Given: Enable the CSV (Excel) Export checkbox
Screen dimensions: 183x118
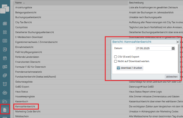Looking at the screenshot, I should pos(115,57).
